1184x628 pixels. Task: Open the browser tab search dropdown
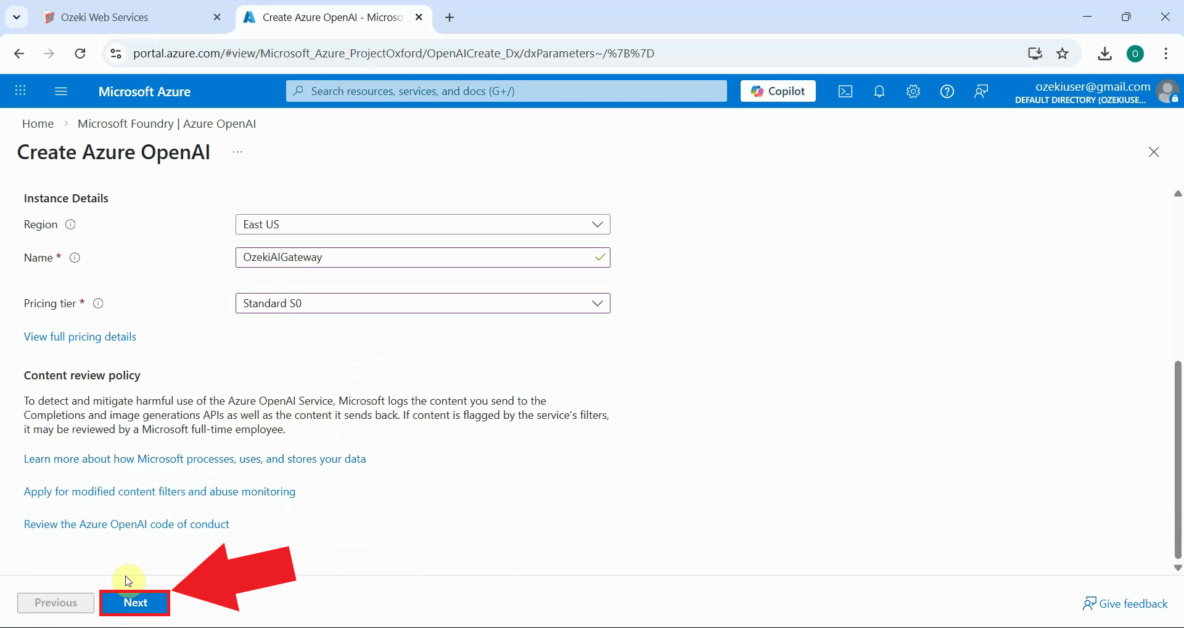tap(17, 17)
